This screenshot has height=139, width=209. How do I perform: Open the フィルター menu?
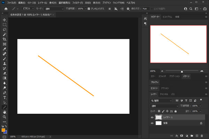click(x=78, y=3)
